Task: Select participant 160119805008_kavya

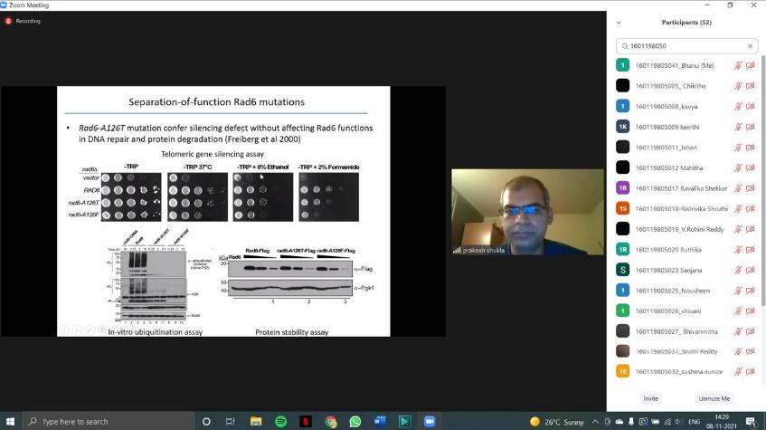Action: coord(686,107)
